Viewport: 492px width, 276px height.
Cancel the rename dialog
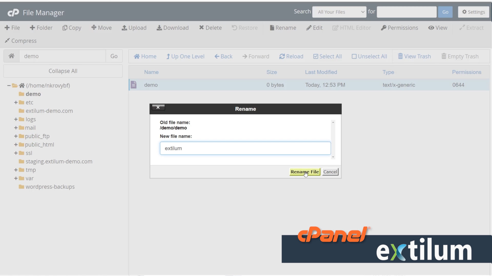click(x=330, y=172)
